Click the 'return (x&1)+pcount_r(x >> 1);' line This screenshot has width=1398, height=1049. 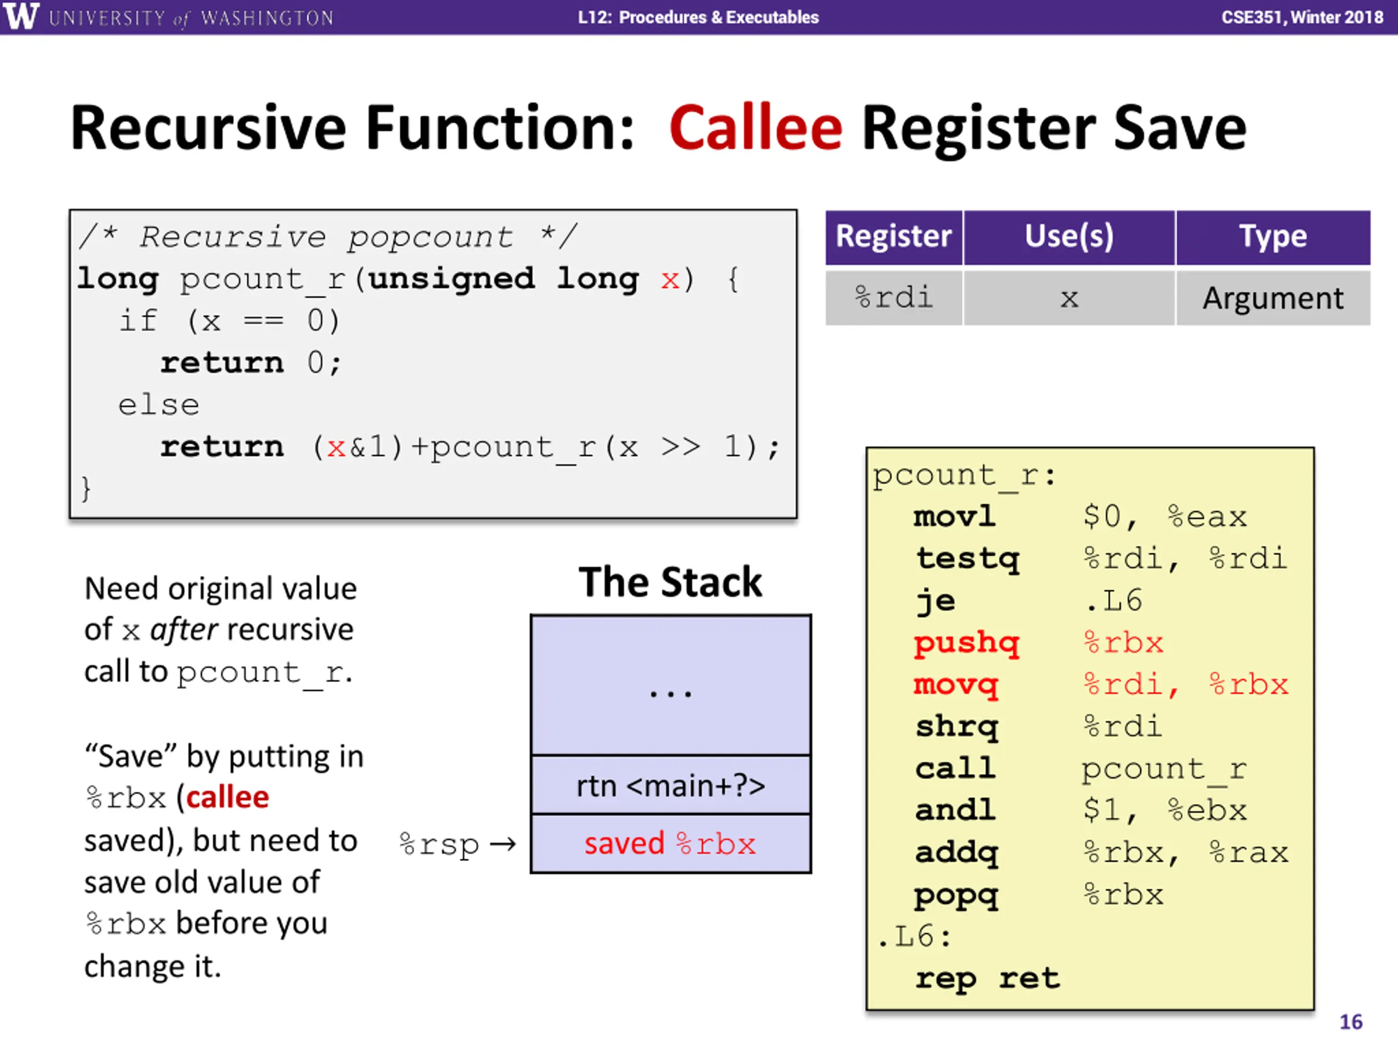tap(470, 447)
